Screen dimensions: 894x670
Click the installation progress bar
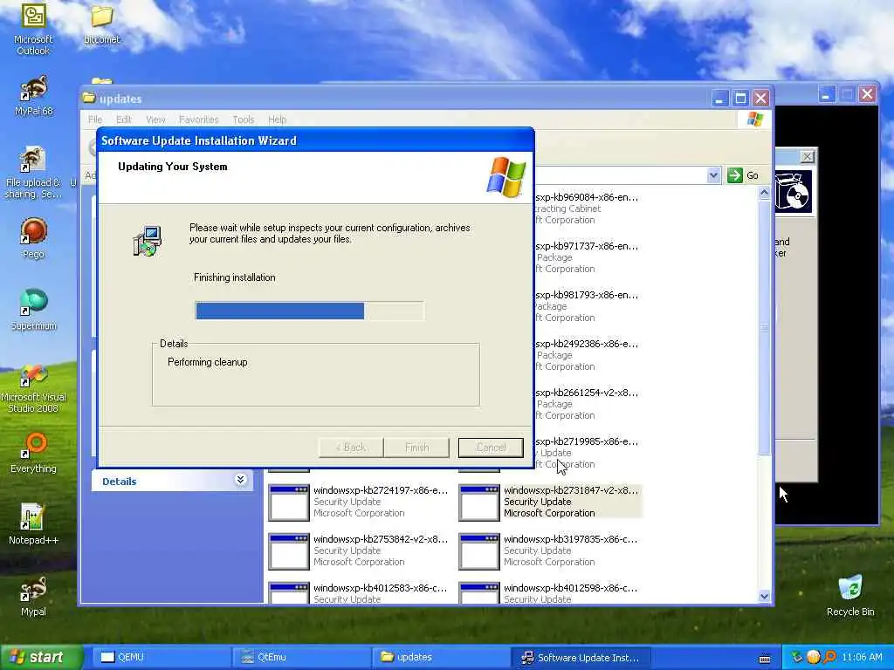pyautogui.click(x=310, y=311)
